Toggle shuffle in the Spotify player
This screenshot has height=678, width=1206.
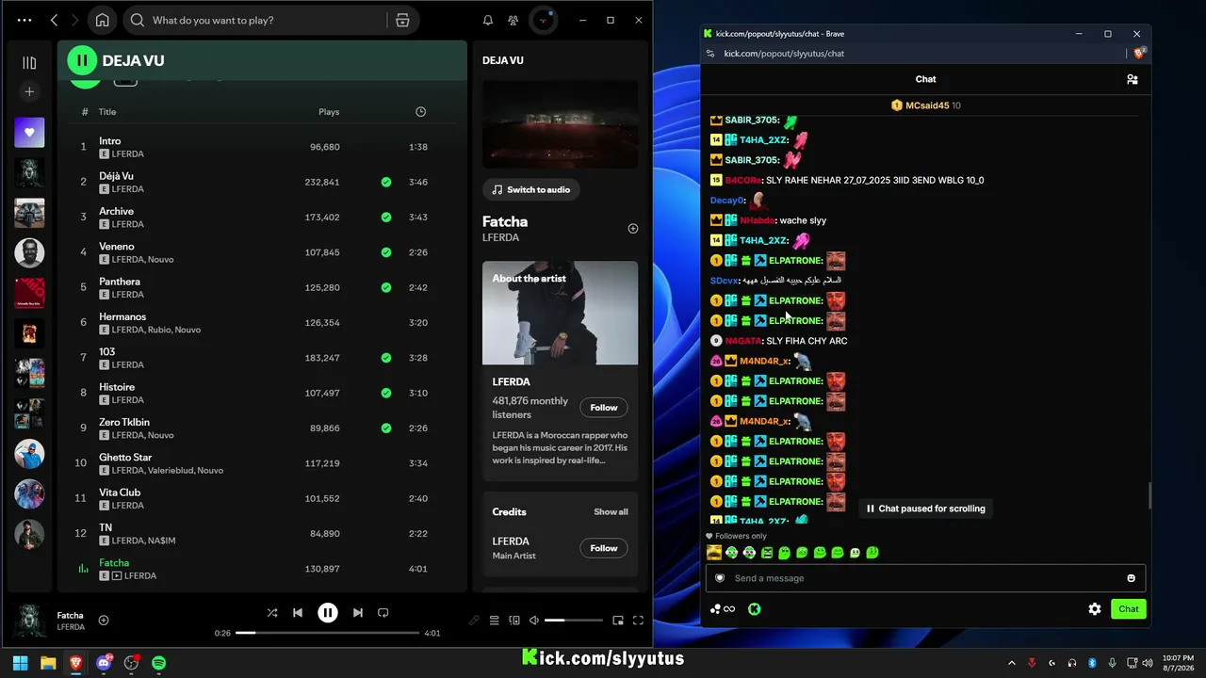coord(272,613)
